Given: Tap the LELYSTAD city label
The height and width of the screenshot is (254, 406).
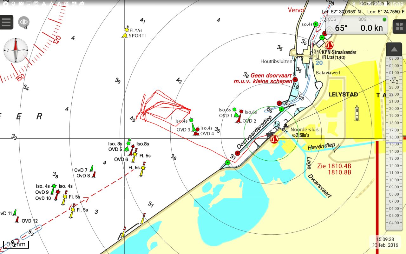Looking at the screenshot, I should tap(344, 95).
